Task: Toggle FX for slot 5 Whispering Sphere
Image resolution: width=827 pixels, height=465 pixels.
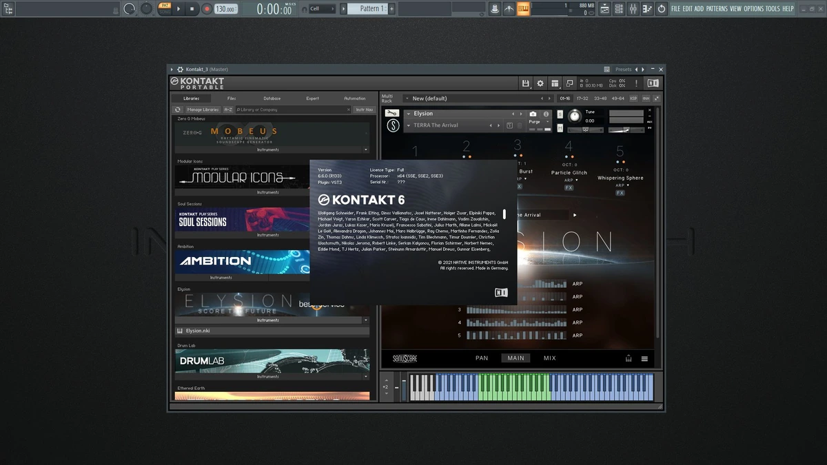Action: 620,193
